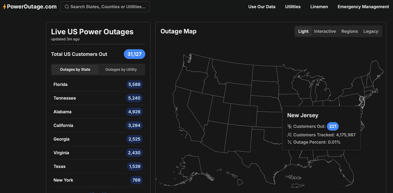The width and height of the screenshot is (393, 193).
Task: Select the Interactive map tab
Action: (x=325, y=31)
